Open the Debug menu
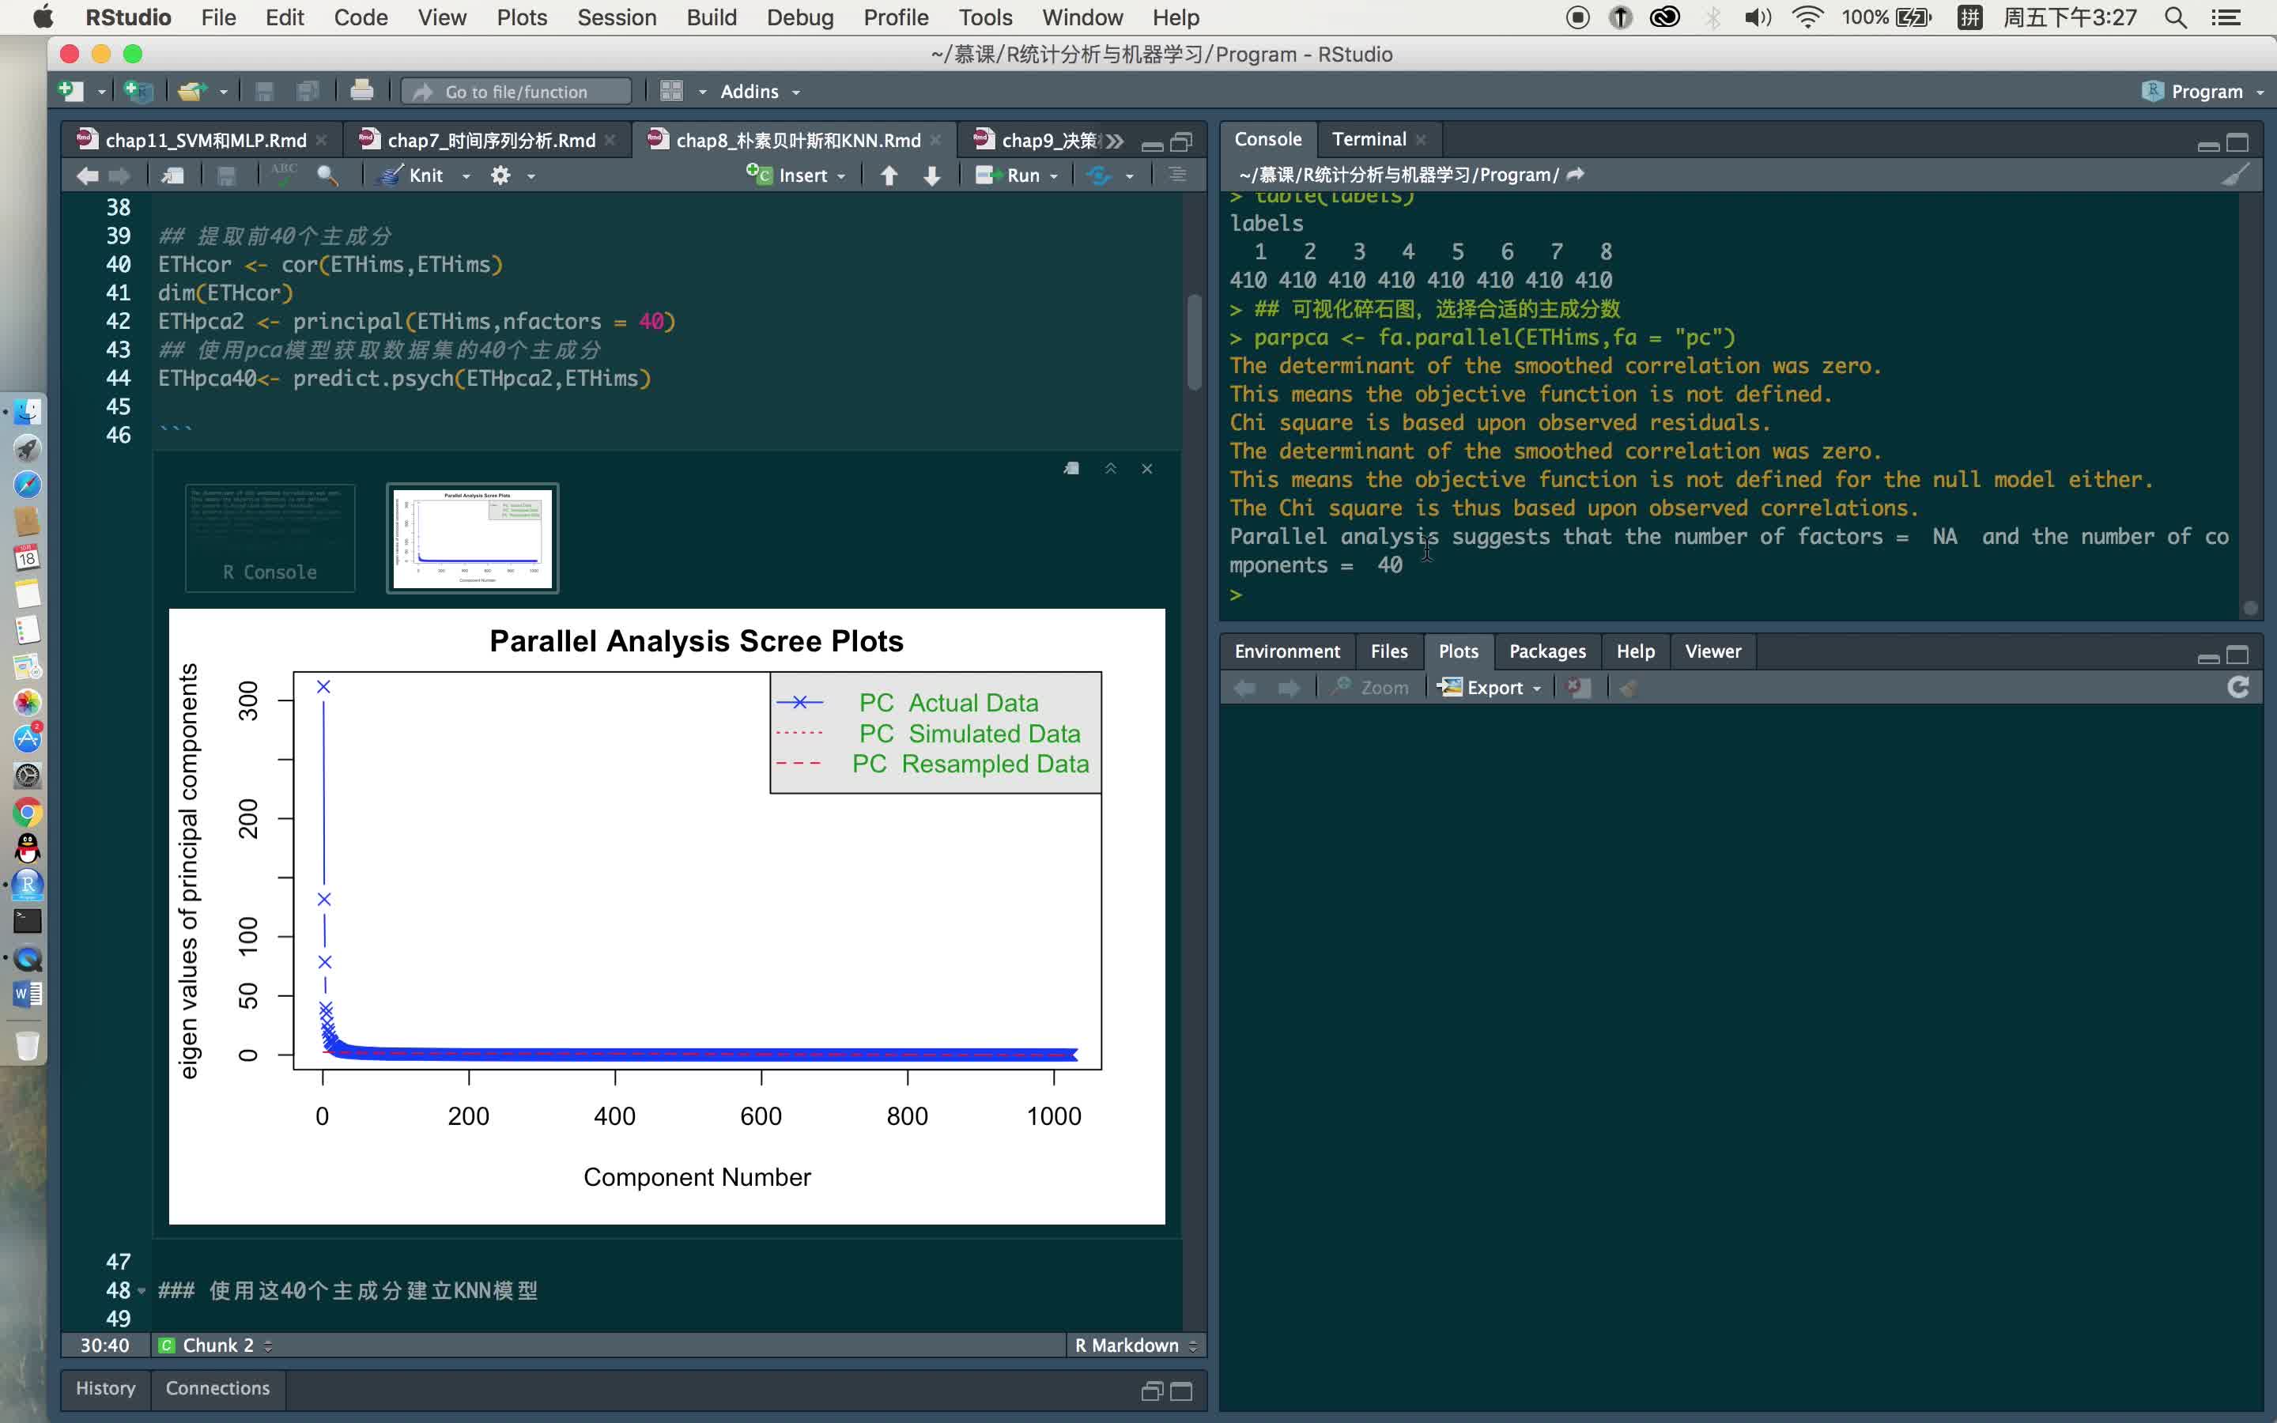Viewport: 2277px width, 1423px height. (800, 18)
